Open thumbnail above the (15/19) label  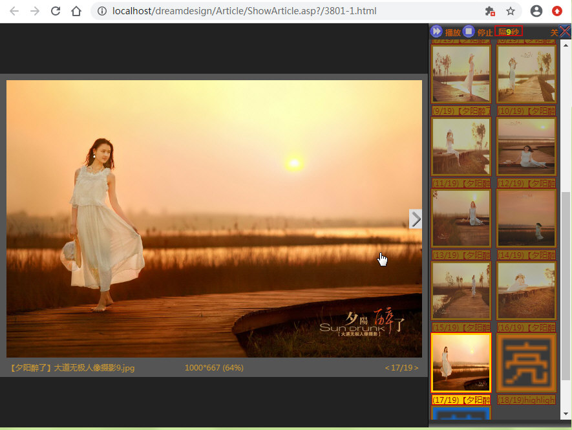pos(461,290)
